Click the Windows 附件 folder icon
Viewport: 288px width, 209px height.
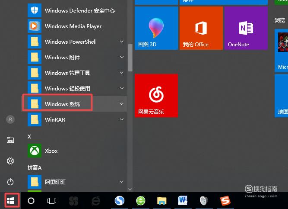point(35,57)
